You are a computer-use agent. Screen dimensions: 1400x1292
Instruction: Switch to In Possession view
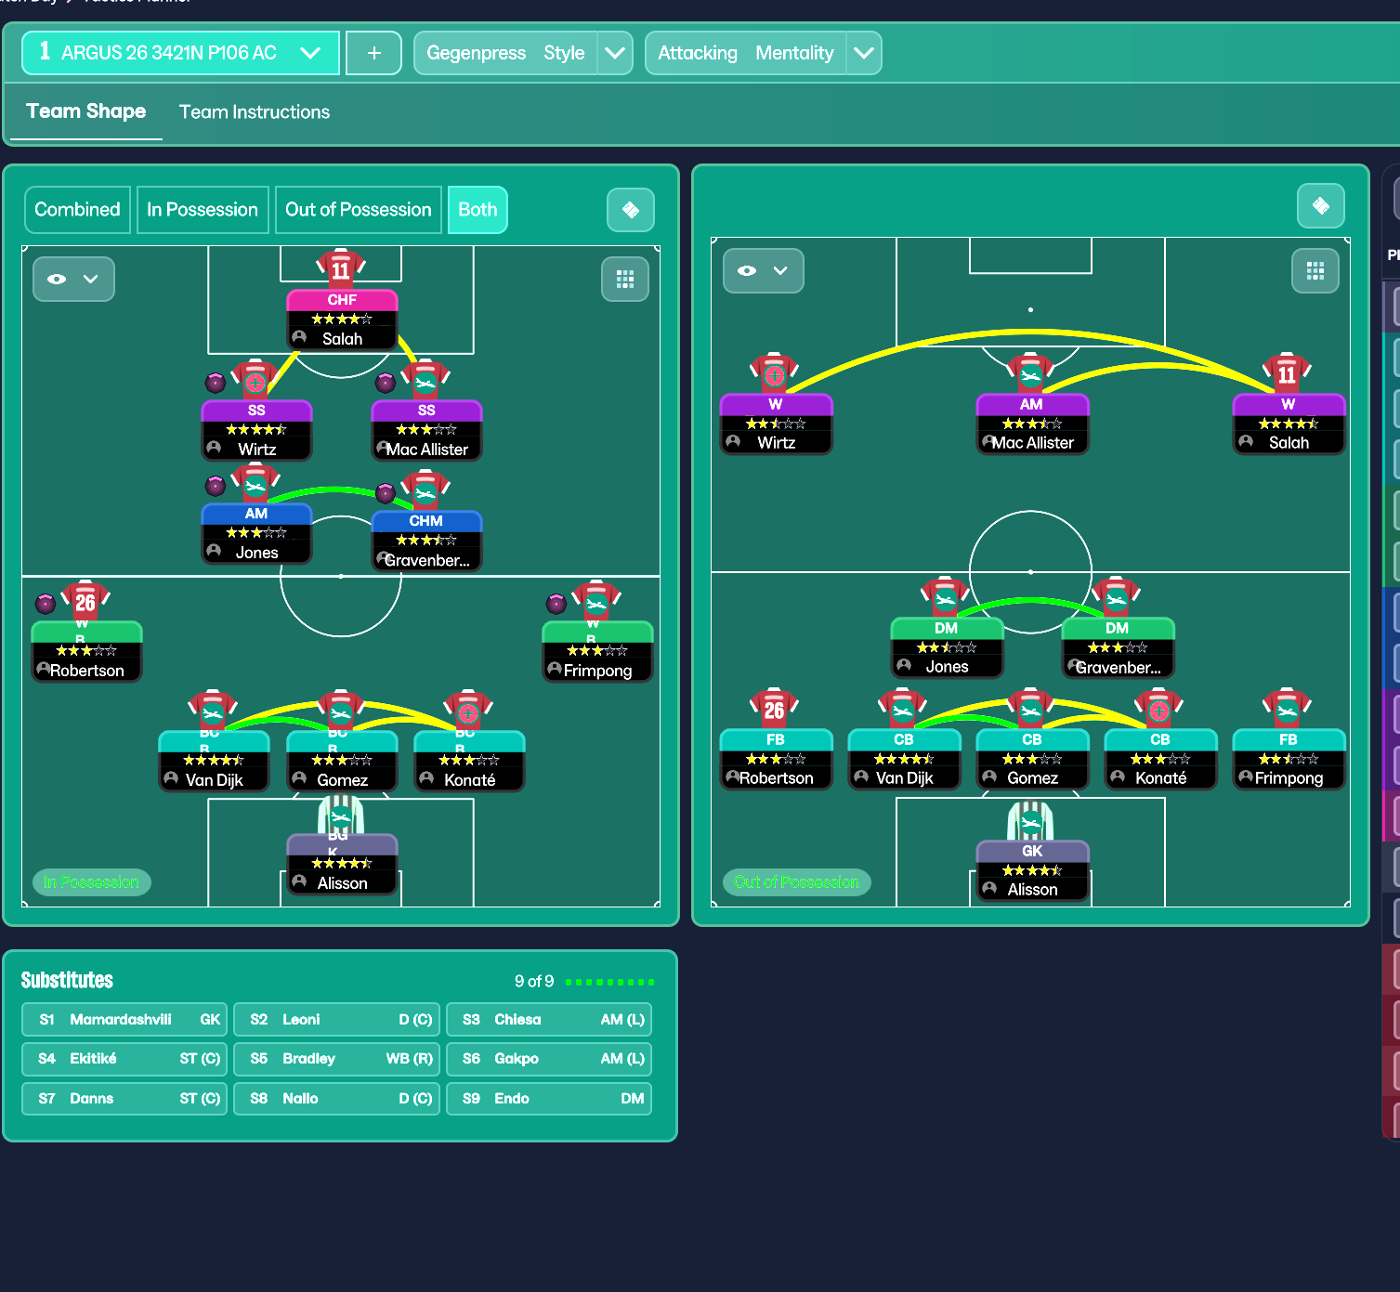point(203,210)
